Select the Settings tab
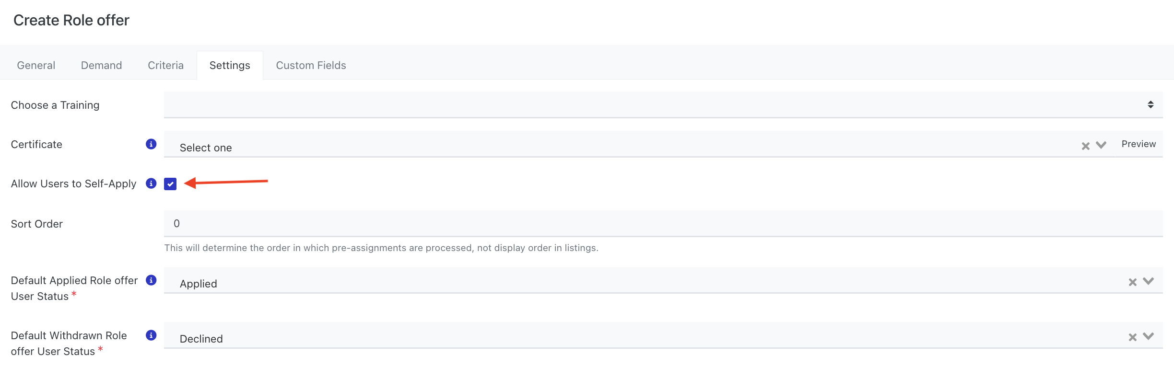1174x367 pixels. point(230,65)
